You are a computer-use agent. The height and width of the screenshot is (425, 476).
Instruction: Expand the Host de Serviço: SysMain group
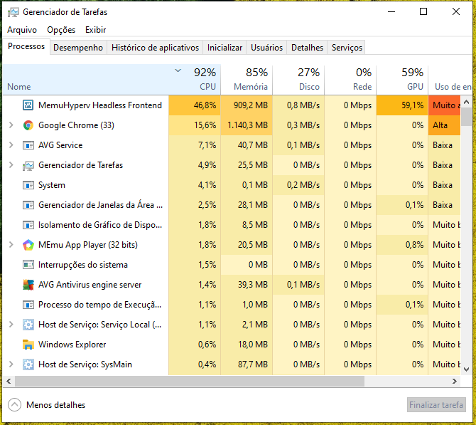[x=11, y=364]
